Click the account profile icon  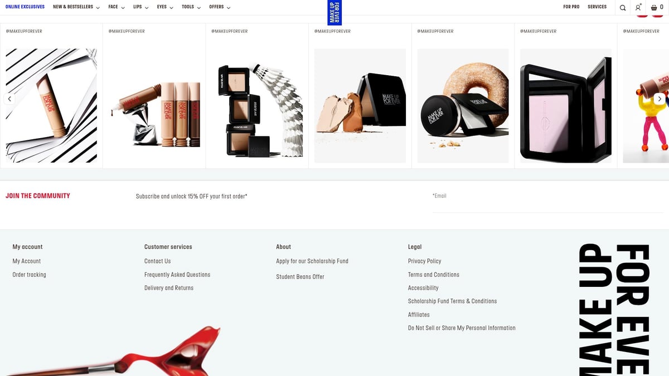point(638,7)
